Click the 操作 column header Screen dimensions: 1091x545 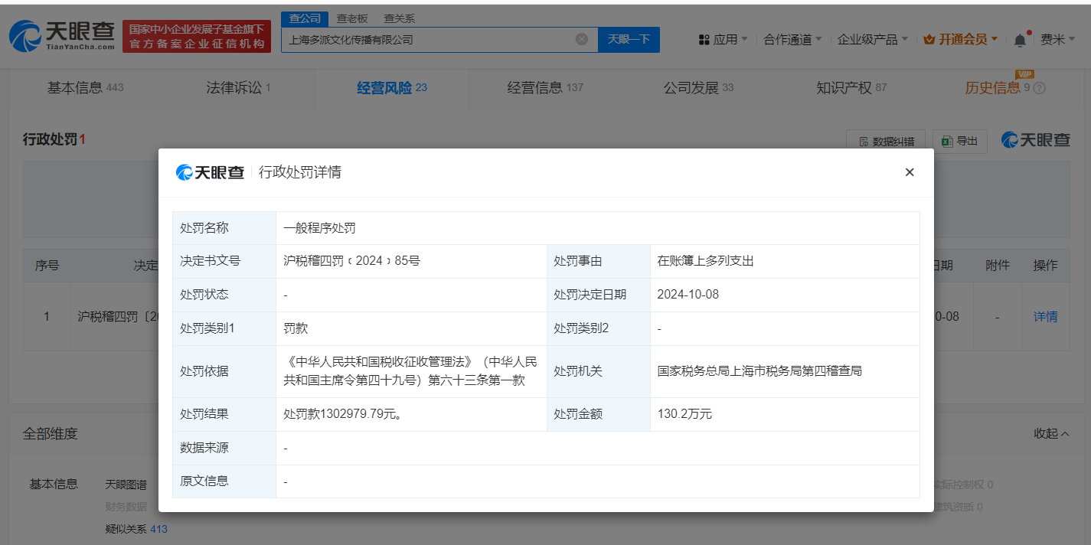point(1046,266)
